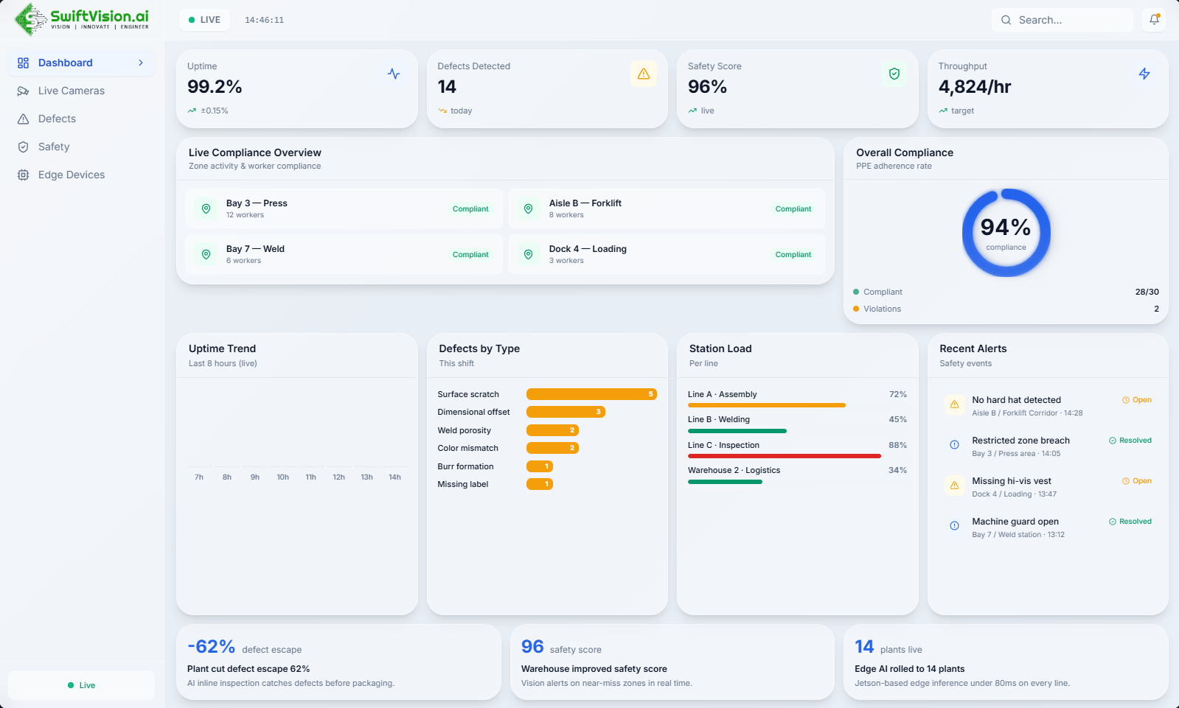Click the 28/30 compliant count
Screen dimensions: 1179x708
[x=1147, y=292]
